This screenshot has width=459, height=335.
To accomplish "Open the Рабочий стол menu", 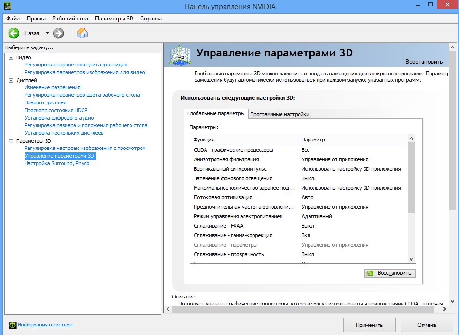I will (70, 19).
